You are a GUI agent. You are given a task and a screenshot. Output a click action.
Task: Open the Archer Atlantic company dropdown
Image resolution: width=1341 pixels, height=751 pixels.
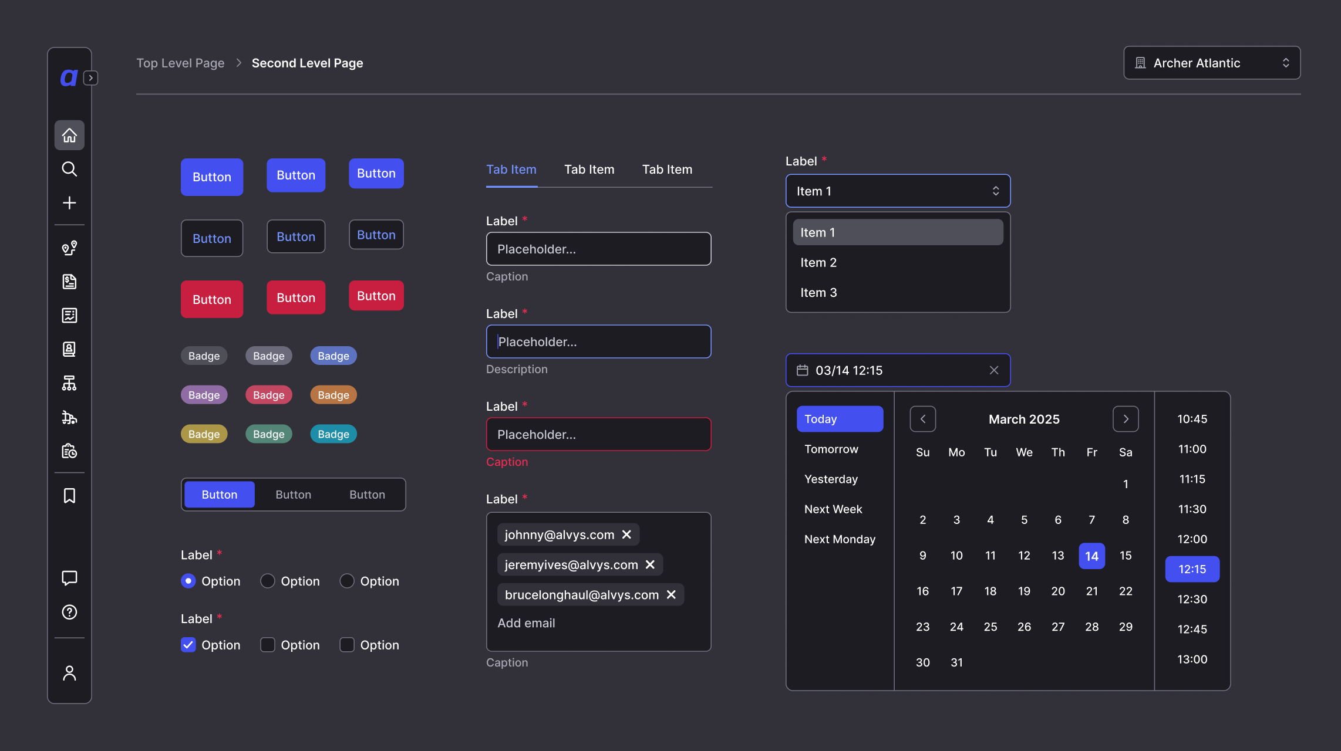coord(1212,63)
